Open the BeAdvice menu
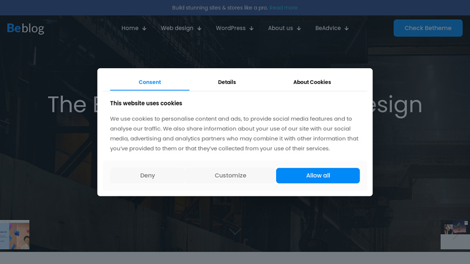Screen dimensions: 470x264 [x=328, y=28]
